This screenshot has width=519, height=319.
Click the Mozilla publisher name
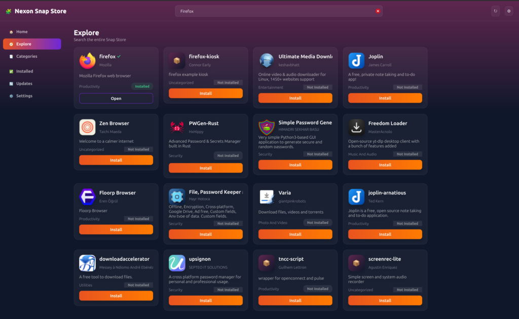(x=105, y=65)
